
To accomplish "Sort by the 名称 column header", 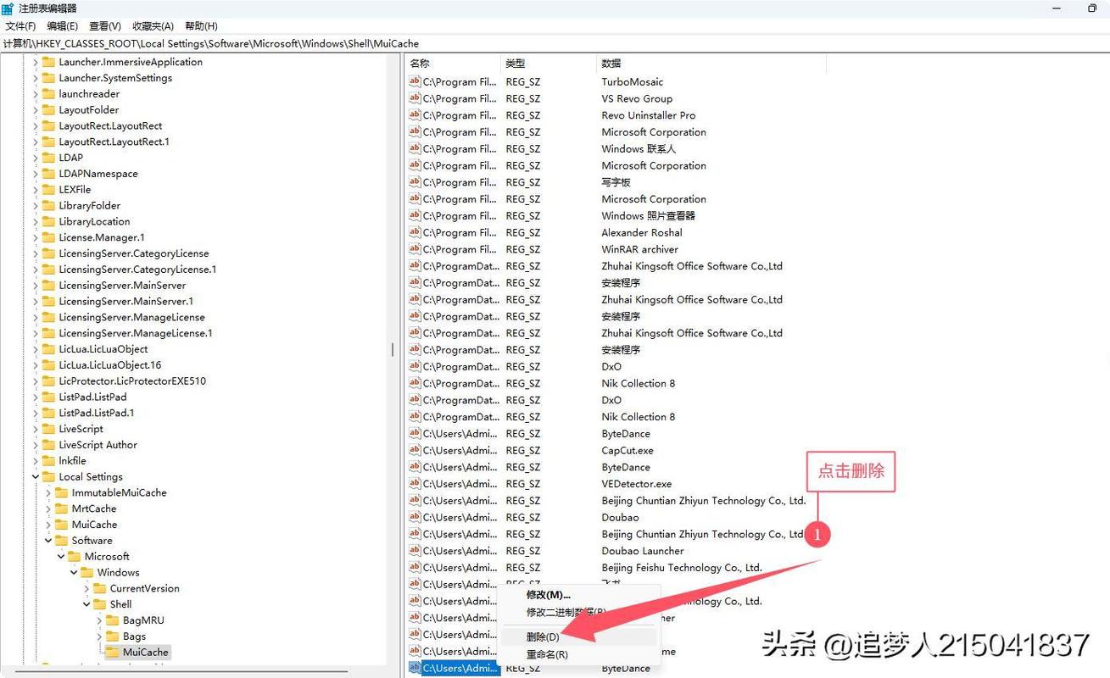I will coord(453,64).
